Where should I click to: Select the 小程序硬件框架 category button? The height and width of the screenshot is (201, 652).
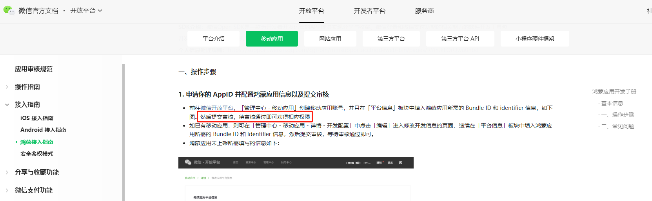[535, 39]
